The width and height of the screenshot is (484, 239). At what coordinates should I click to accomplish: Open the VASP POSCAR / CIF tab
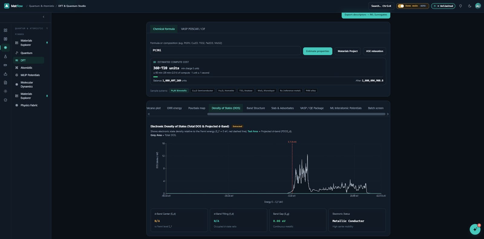point(193,29)
